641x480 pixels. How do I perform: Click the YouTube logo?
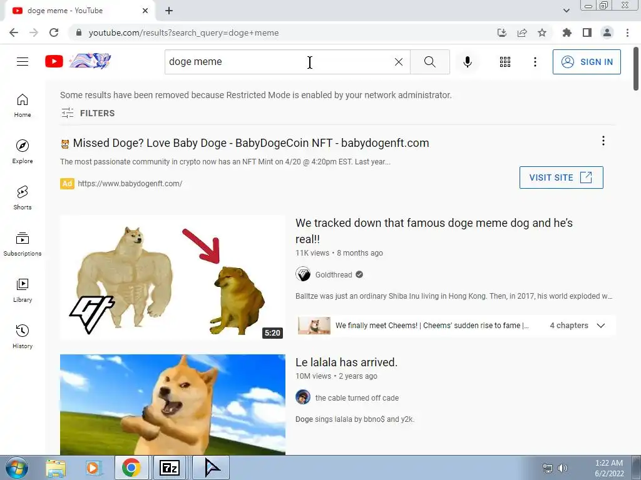(54, 61)
